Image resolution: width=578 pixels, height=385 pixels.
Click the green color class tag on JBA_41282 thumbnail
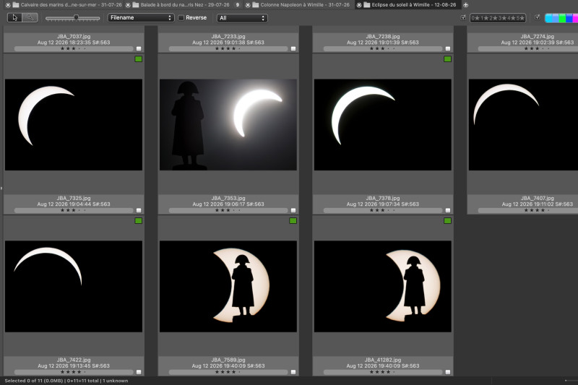[x=447, y=221]
